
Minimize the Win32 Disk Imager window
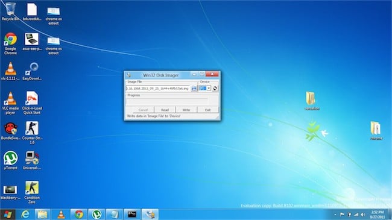click(194, 74)
